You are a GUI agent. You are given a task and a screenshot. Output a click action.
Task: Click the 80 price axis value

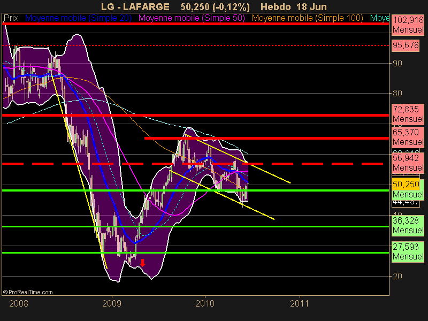[x=397, y=93]
